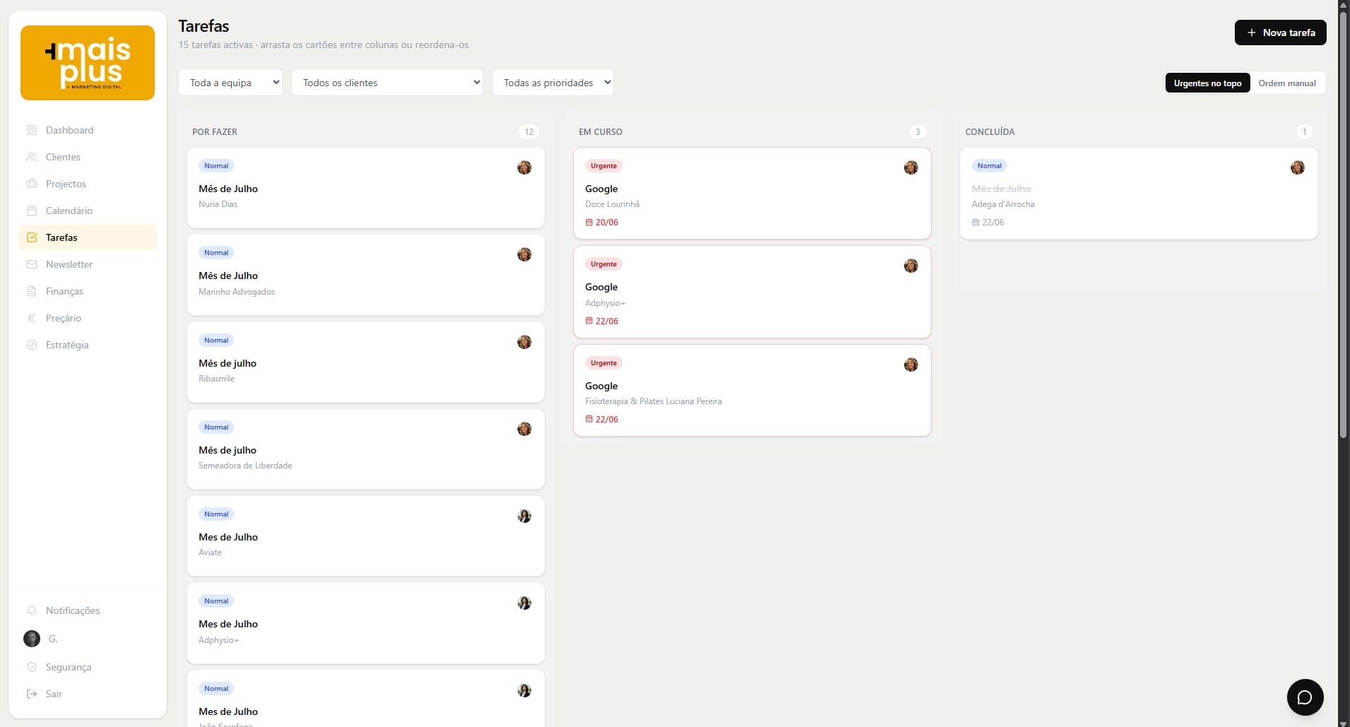Viewport: 1350px width, 727px height.
Task: Click Sair to log out
Action: (x=88, y=694)
